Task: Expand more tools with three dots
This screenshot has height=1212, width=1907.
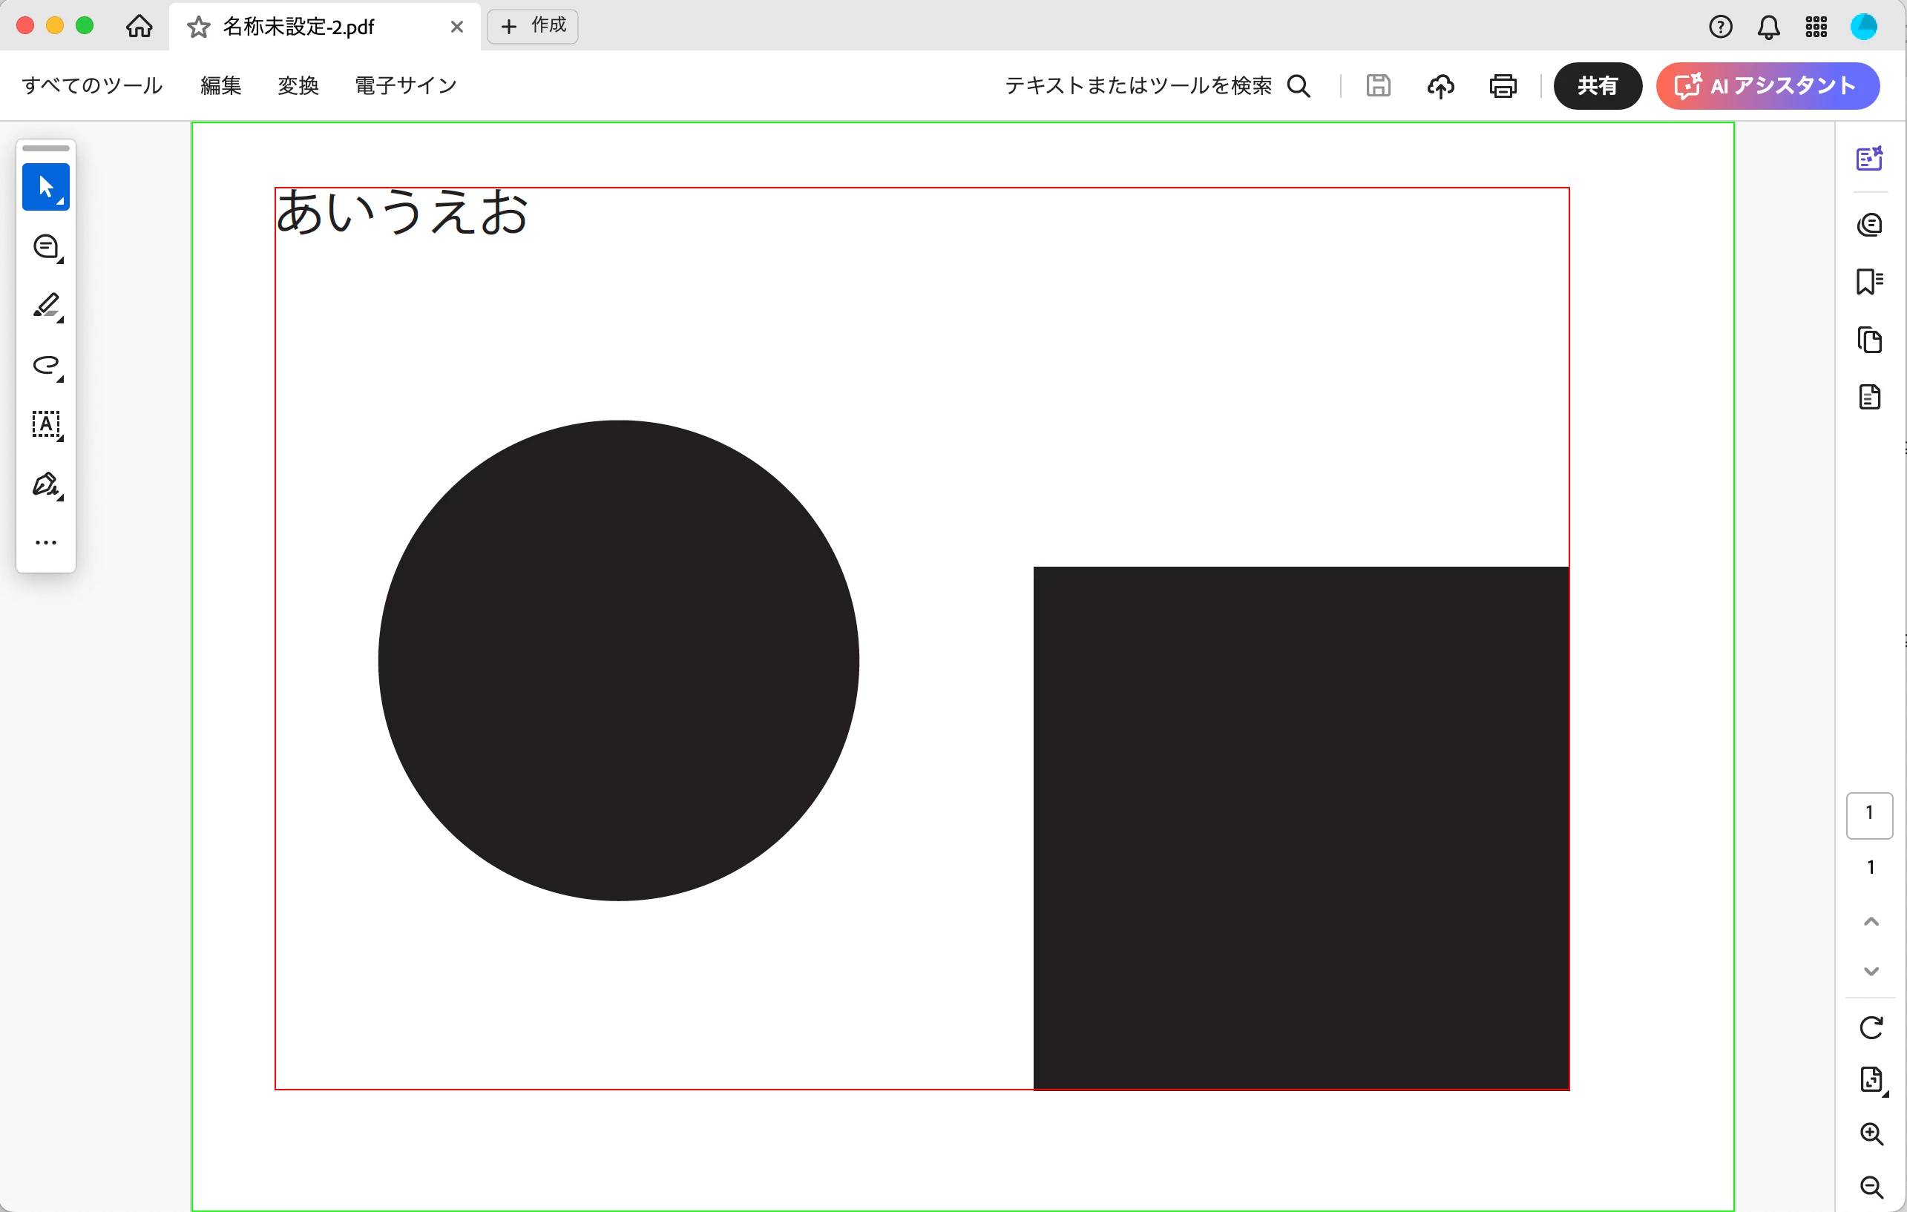Action: tap(46, 542)
